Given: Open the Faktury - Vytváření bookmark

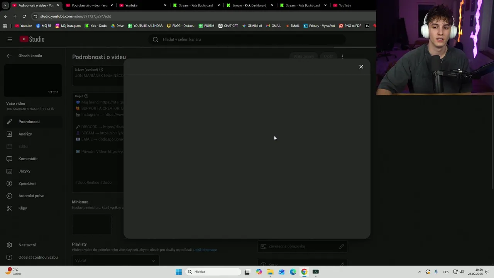Looking at the screenshot, I should point(319,26).
